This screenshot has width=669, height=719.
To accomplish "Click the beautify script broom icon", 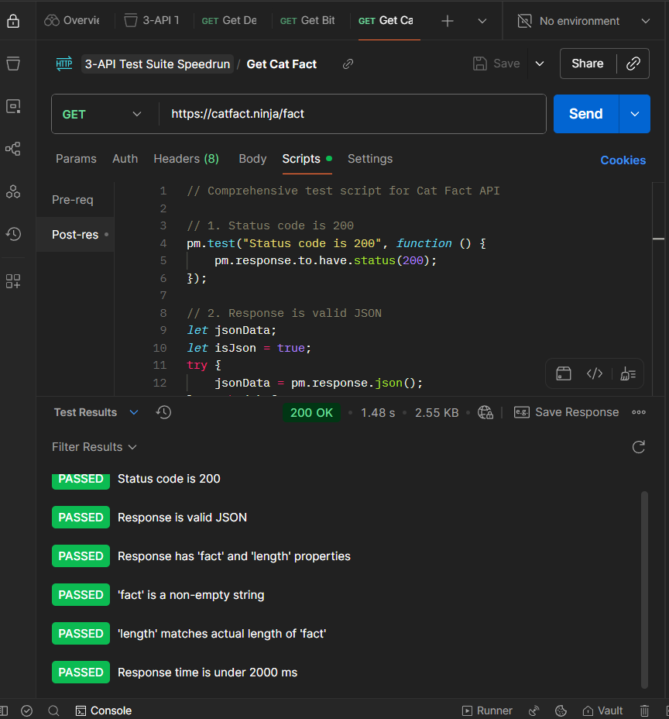I will [x=628, y=373].
